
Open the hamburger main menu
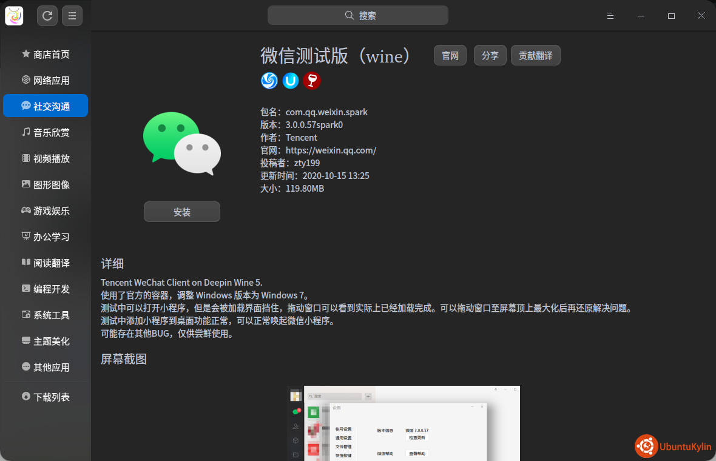coord(610,16)
